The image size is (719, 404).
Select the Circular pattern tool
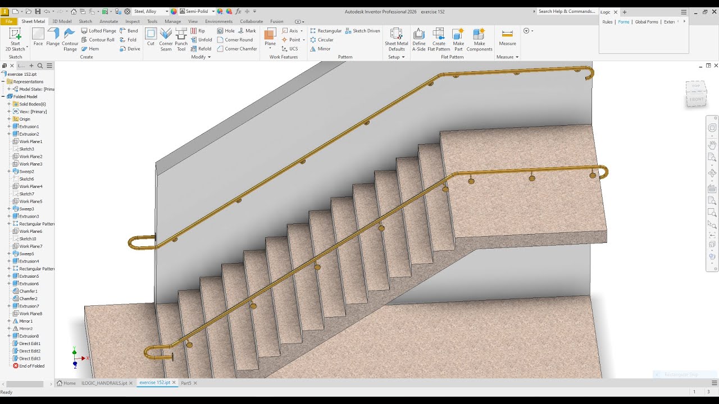point(322,40)
